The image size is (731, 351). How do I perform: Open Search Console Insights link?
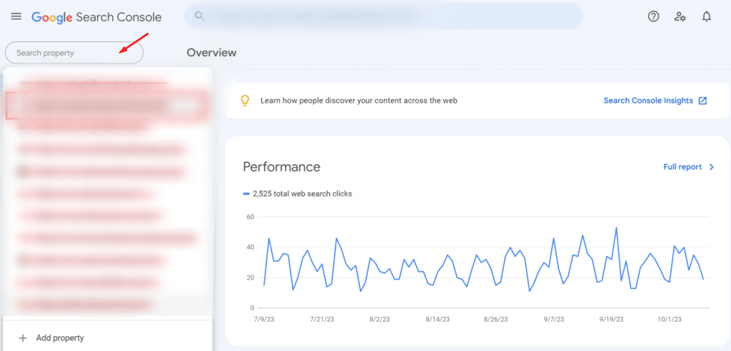coord(648,100)
